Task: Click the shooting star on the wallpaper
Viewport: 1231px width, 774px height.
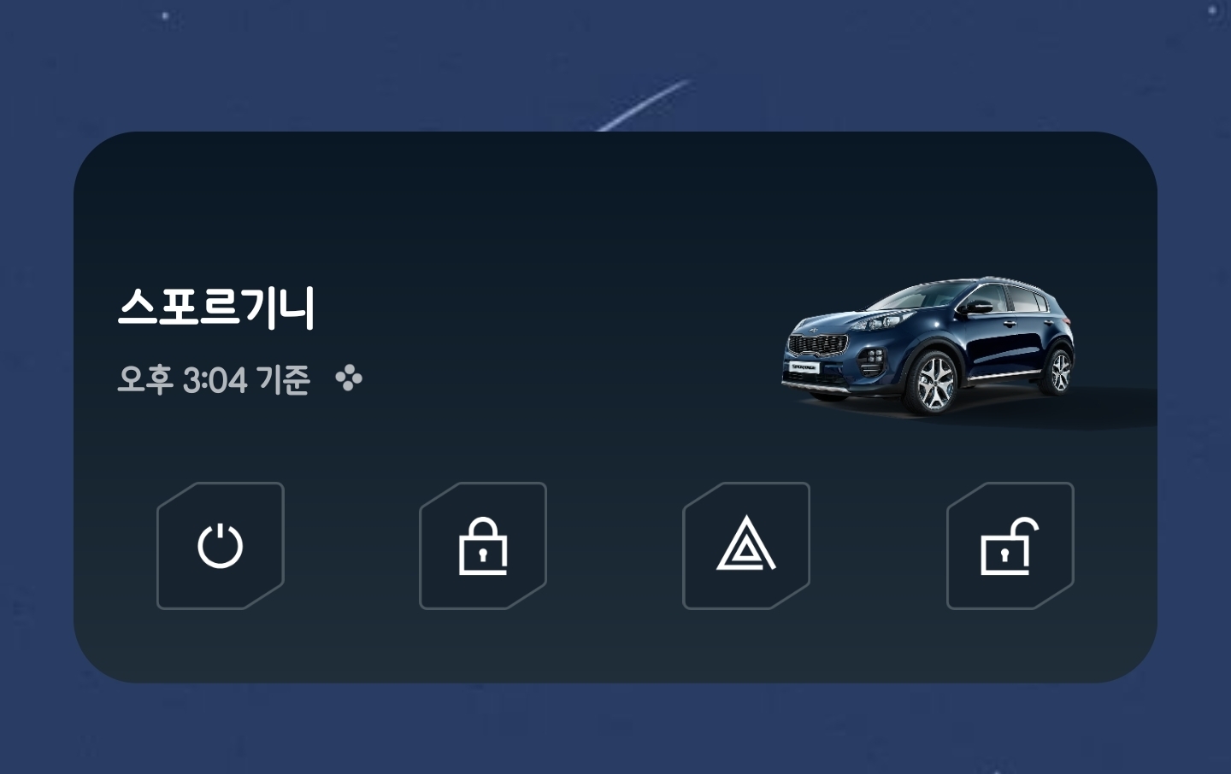Action: [x=644, y=107]
